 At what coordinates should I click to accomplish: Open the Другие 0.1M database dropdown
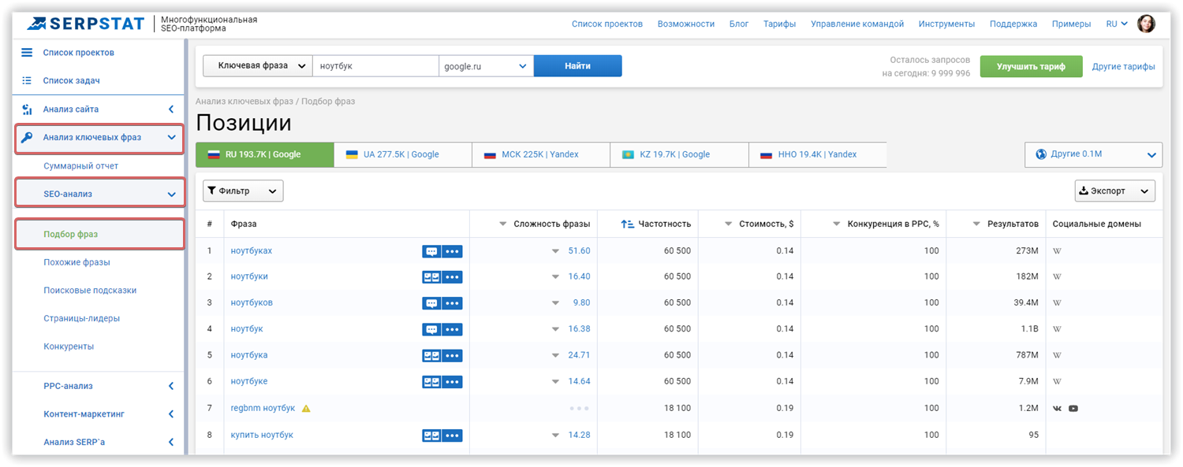coord(1093,155)
